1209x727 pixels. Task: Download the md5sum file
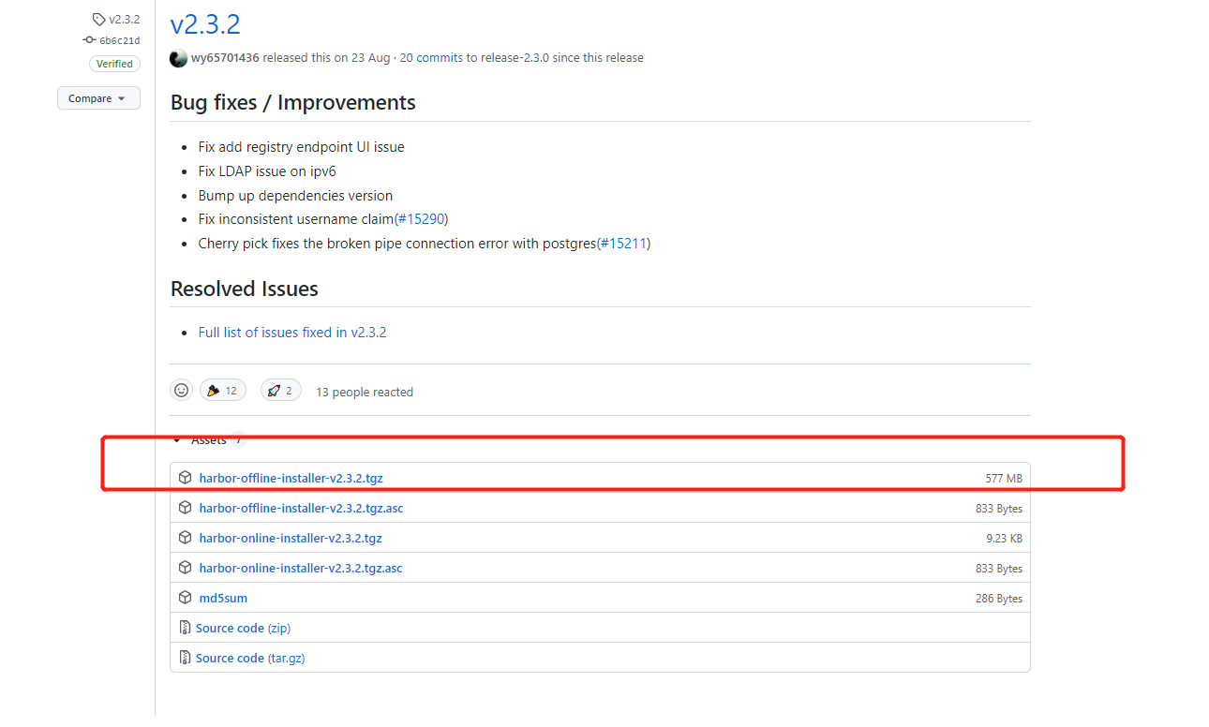click(223, 598)
